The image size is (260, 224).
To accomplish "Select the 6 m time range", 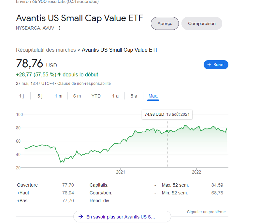I will [77, 96].
